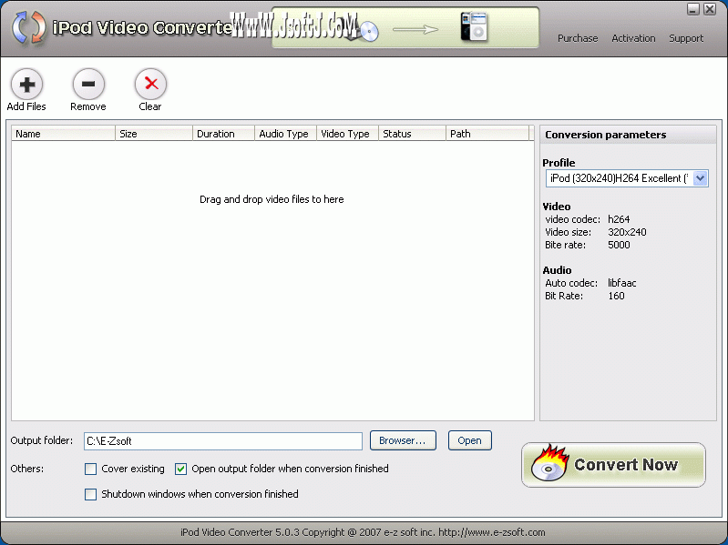
Task: Enable the Cover existing checkbox
Action: click(90, 469)
